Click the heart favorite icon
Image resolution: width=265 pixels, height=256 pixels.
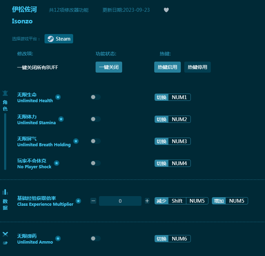pos(166,10)
